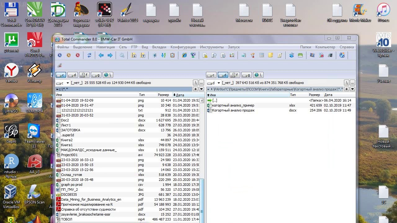Open the Yandex desktop shortcut
Viewport: 397px width, 223px height.
(x=11, y=73)
